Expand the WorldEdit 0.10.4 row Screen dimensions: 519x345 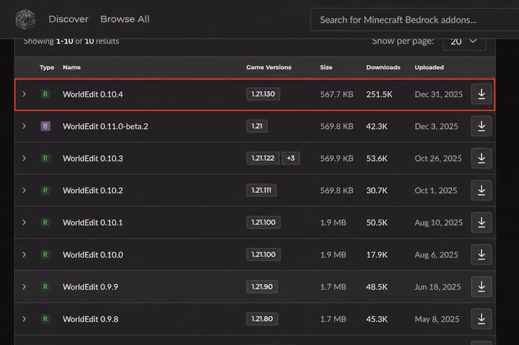coord(24,94)
